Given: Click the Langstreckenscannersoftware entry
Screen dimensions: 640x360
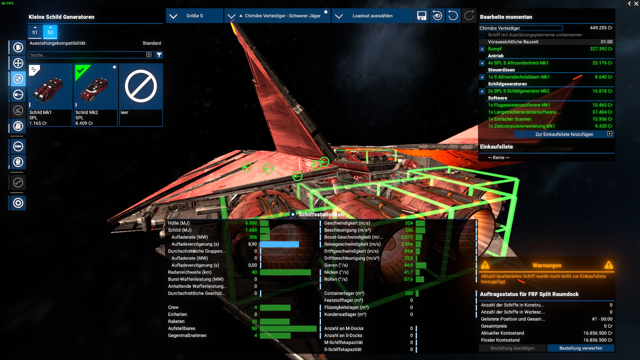Looking at the screenshot, I should [550, 112].
